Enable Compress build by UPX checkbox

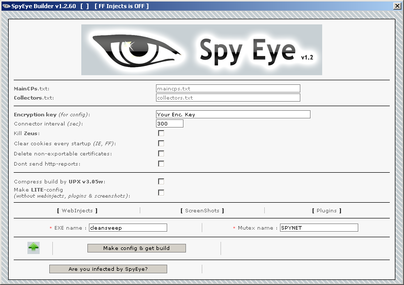coord(161,181)
